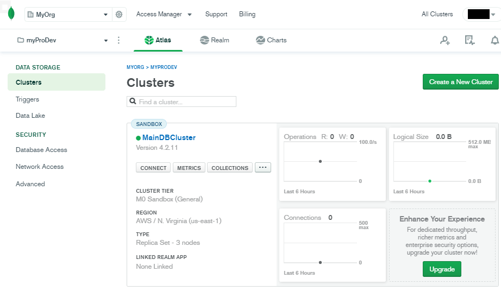This screenshot has width=501, height=291.
Task: Select Clusters in the sidebar
Action: (x=57, y=83)
